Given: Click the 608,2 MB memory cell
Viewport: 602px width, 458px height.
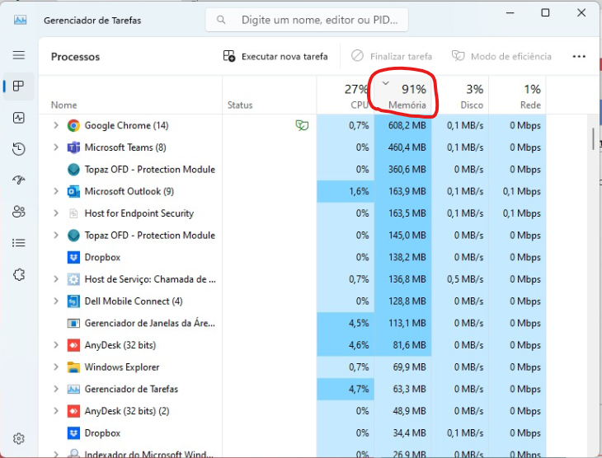Looking at the screenshot, I should 402,125.
